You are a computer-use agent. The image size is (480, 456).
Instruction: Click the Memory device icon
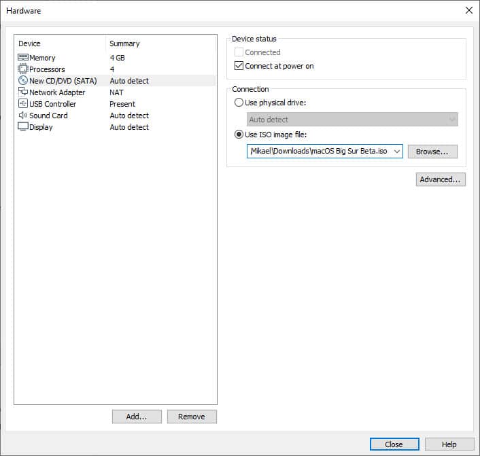(23, 58)
